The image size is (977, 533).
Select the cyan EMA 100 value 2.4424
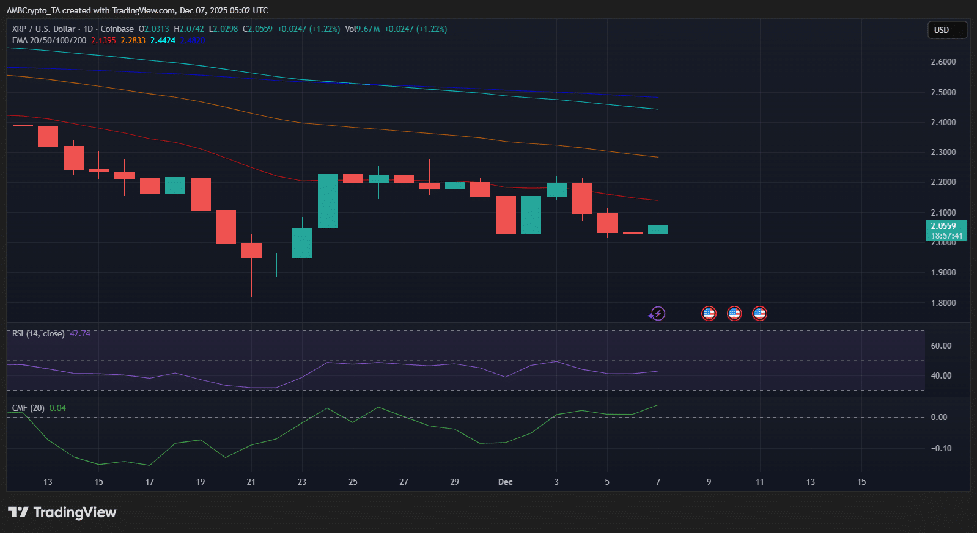click(163, 40)
